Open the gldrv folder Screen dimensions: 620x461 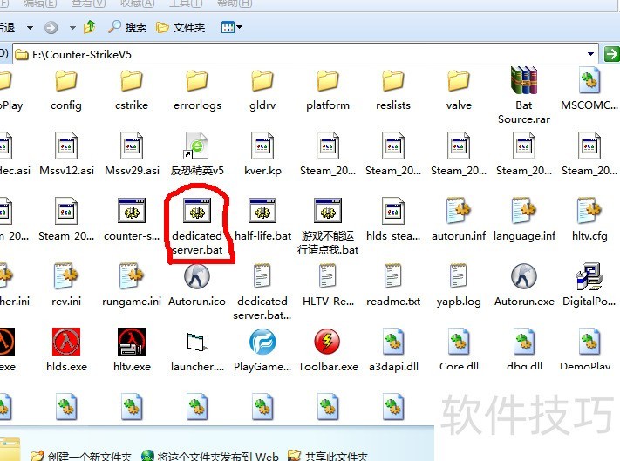pos(262,91)
